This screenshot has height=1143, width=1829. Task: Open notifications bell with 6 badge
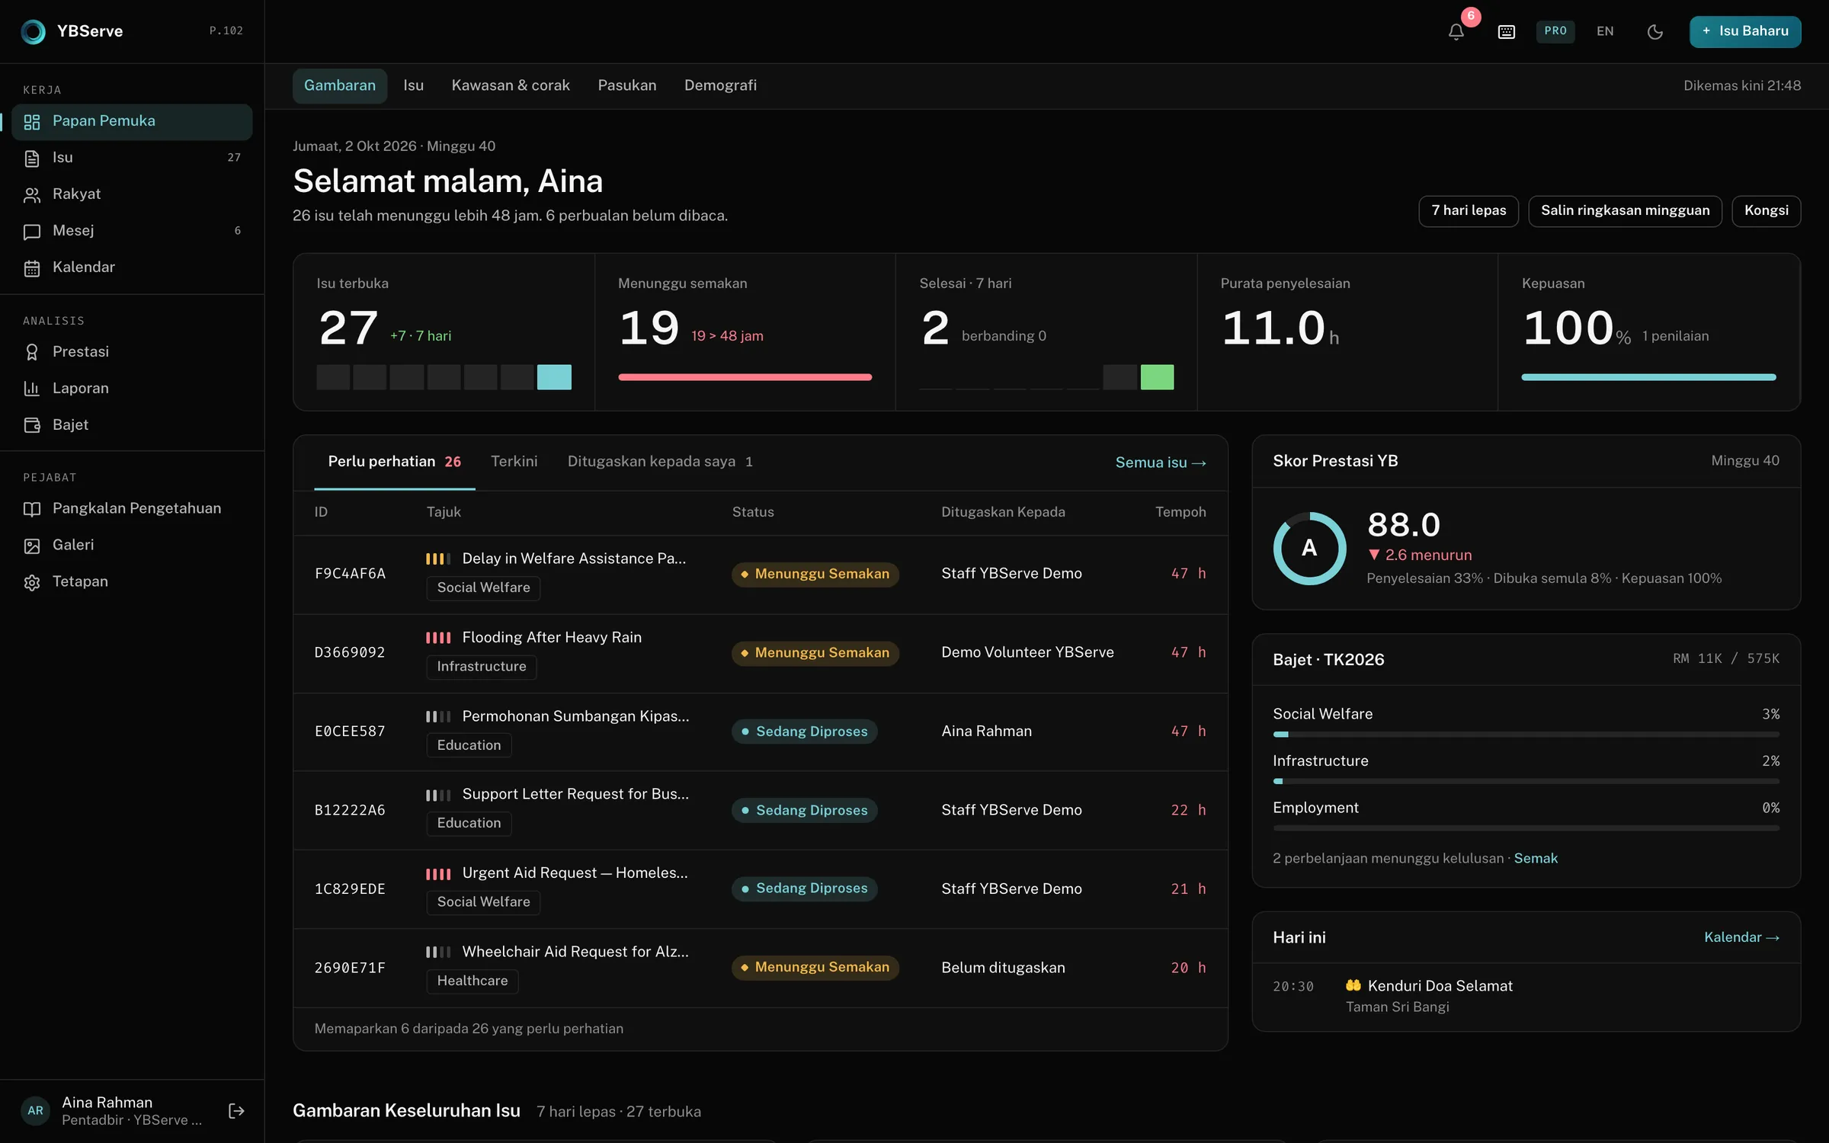click(x=1456, y=31)
